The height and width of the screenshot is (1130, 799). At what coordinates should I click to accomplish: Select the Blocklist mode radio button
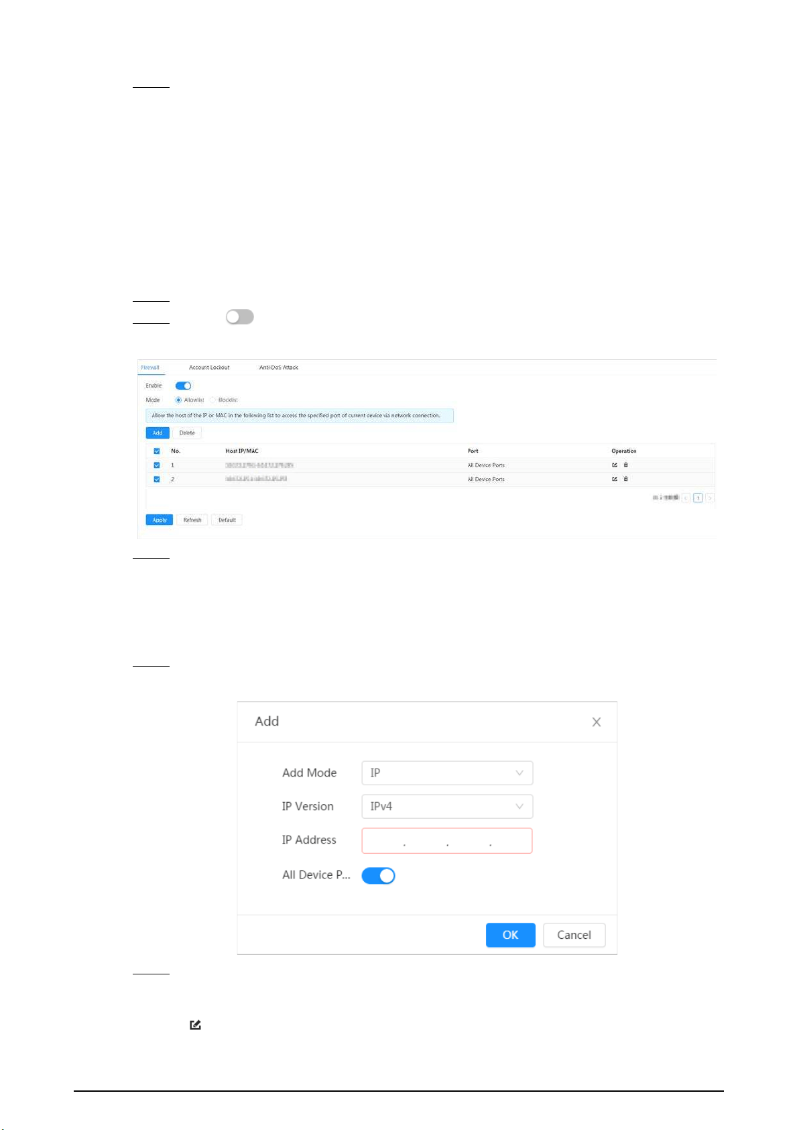(x=212, y=400)
